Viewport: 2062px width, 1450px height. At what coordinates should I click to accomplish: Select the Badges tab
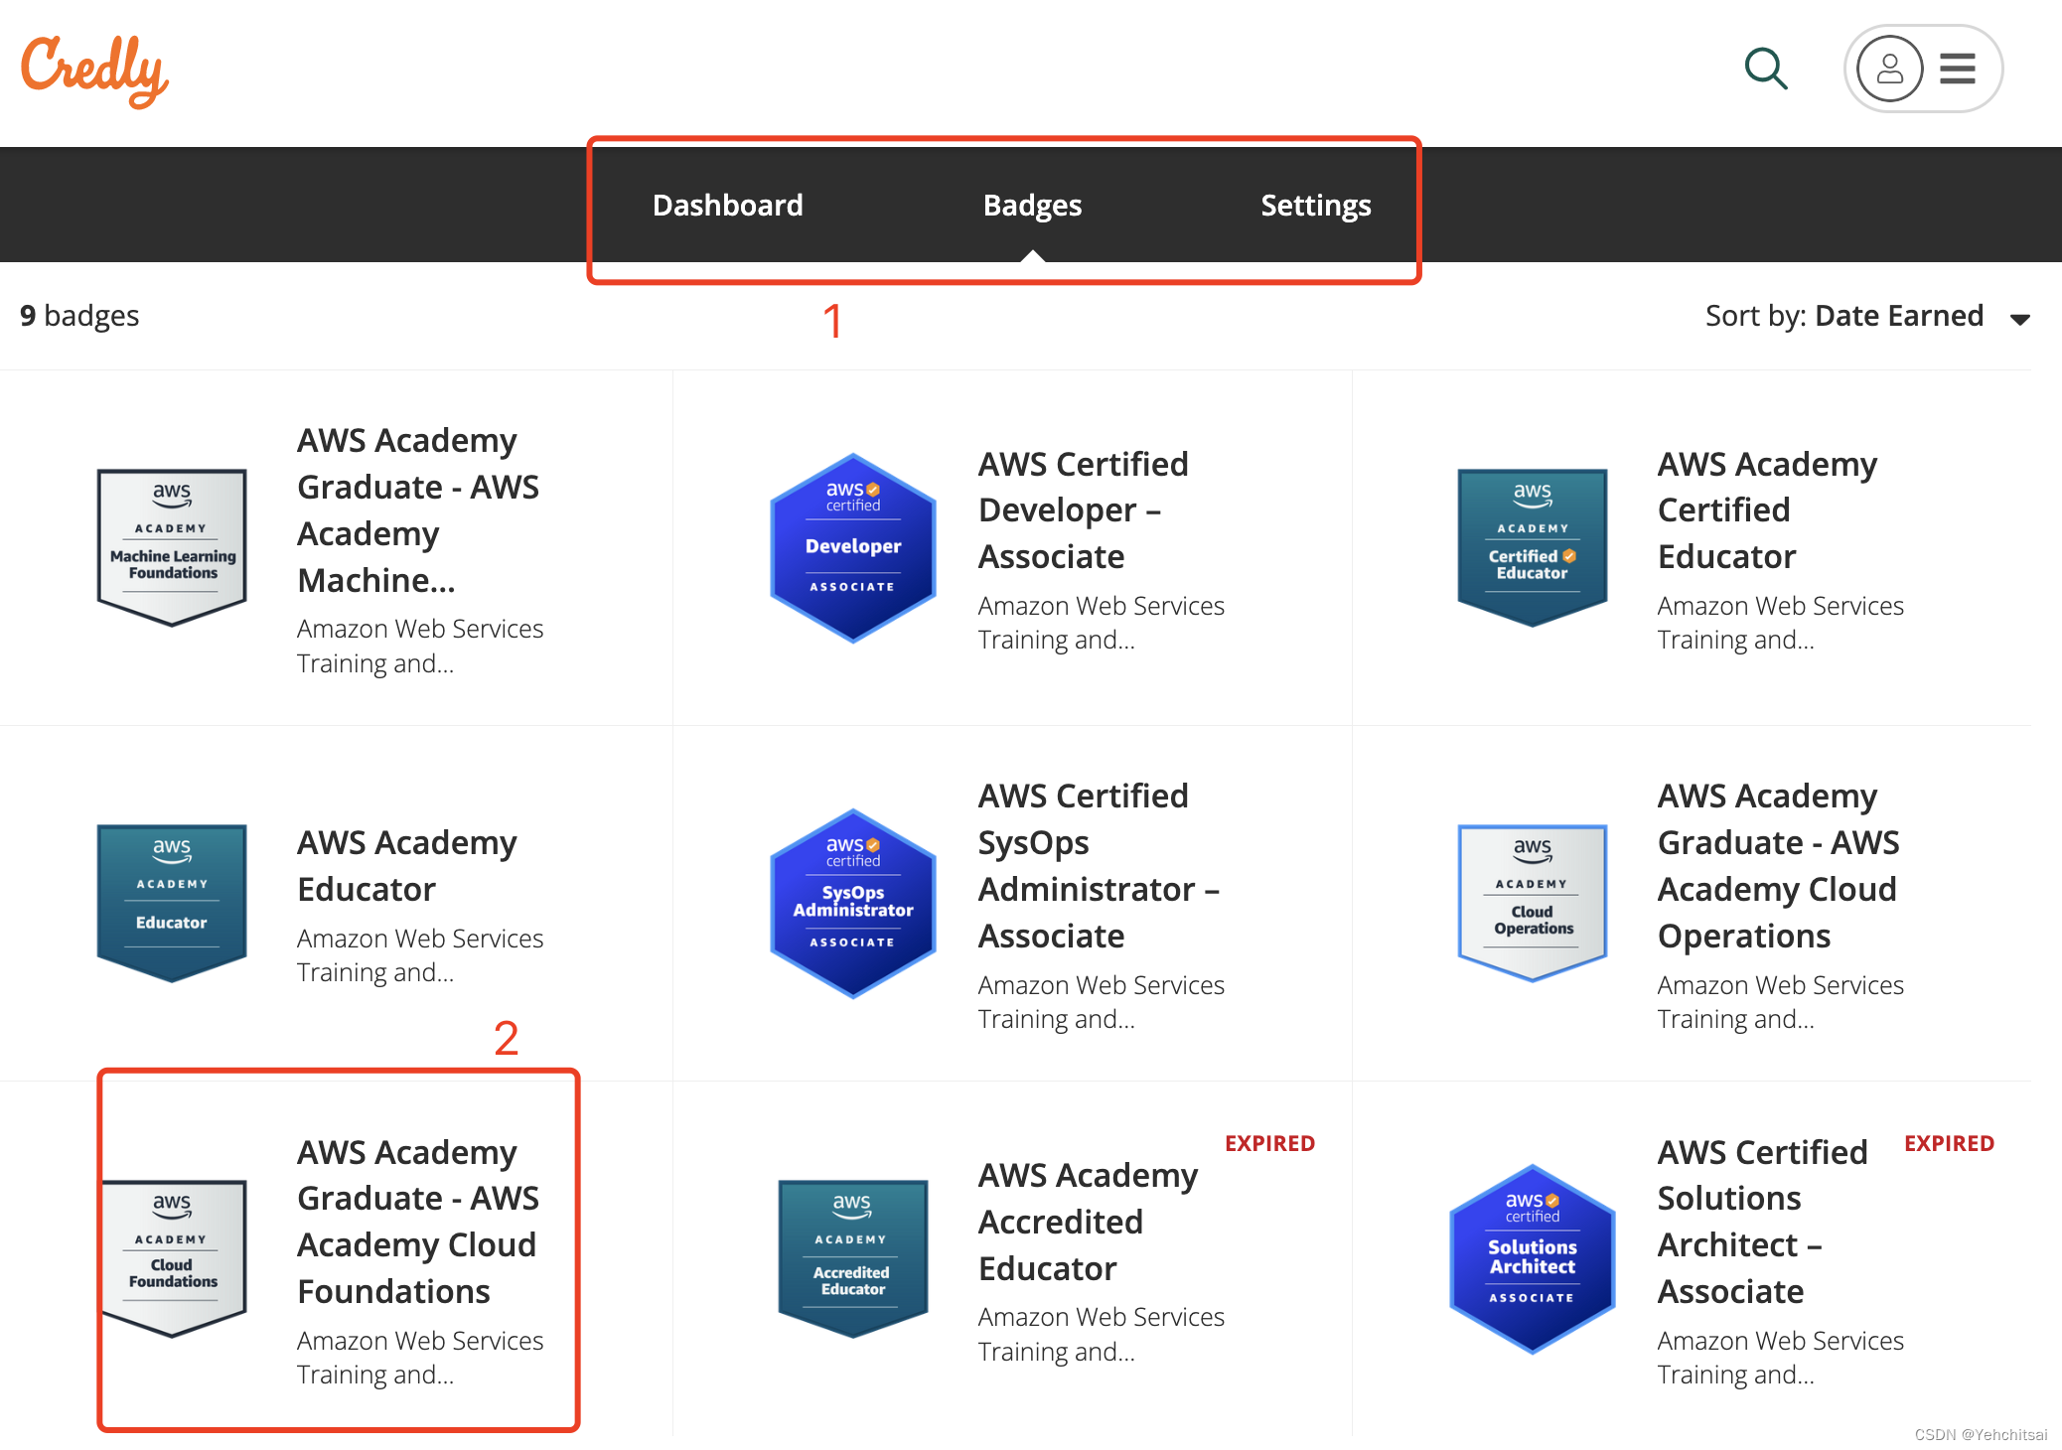pos(1032,205)
